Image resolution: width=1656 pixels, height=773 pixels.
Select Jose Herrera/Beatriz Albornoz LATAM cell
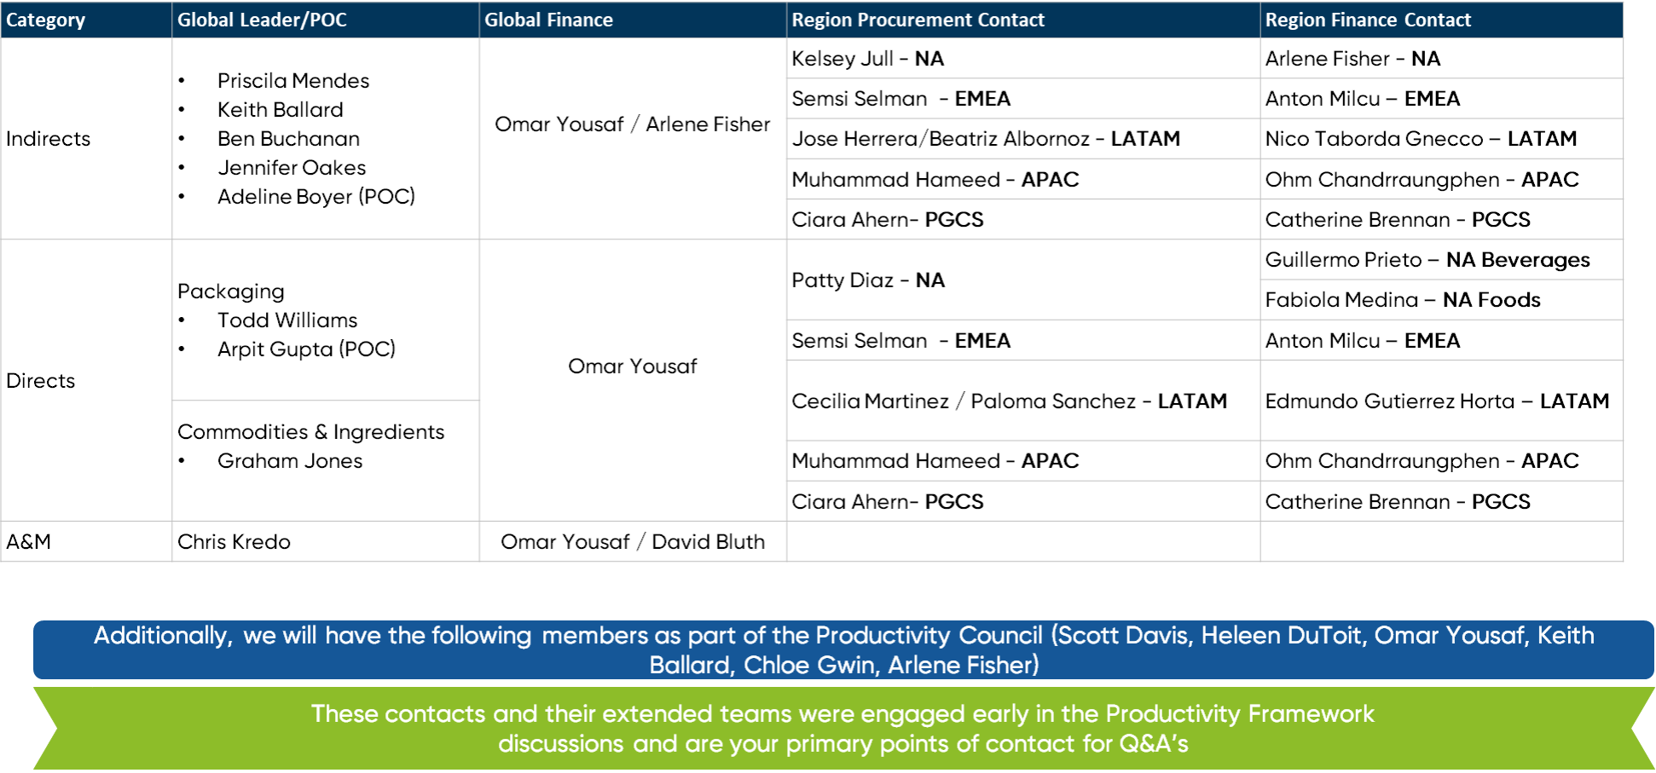tap(985, 139)
